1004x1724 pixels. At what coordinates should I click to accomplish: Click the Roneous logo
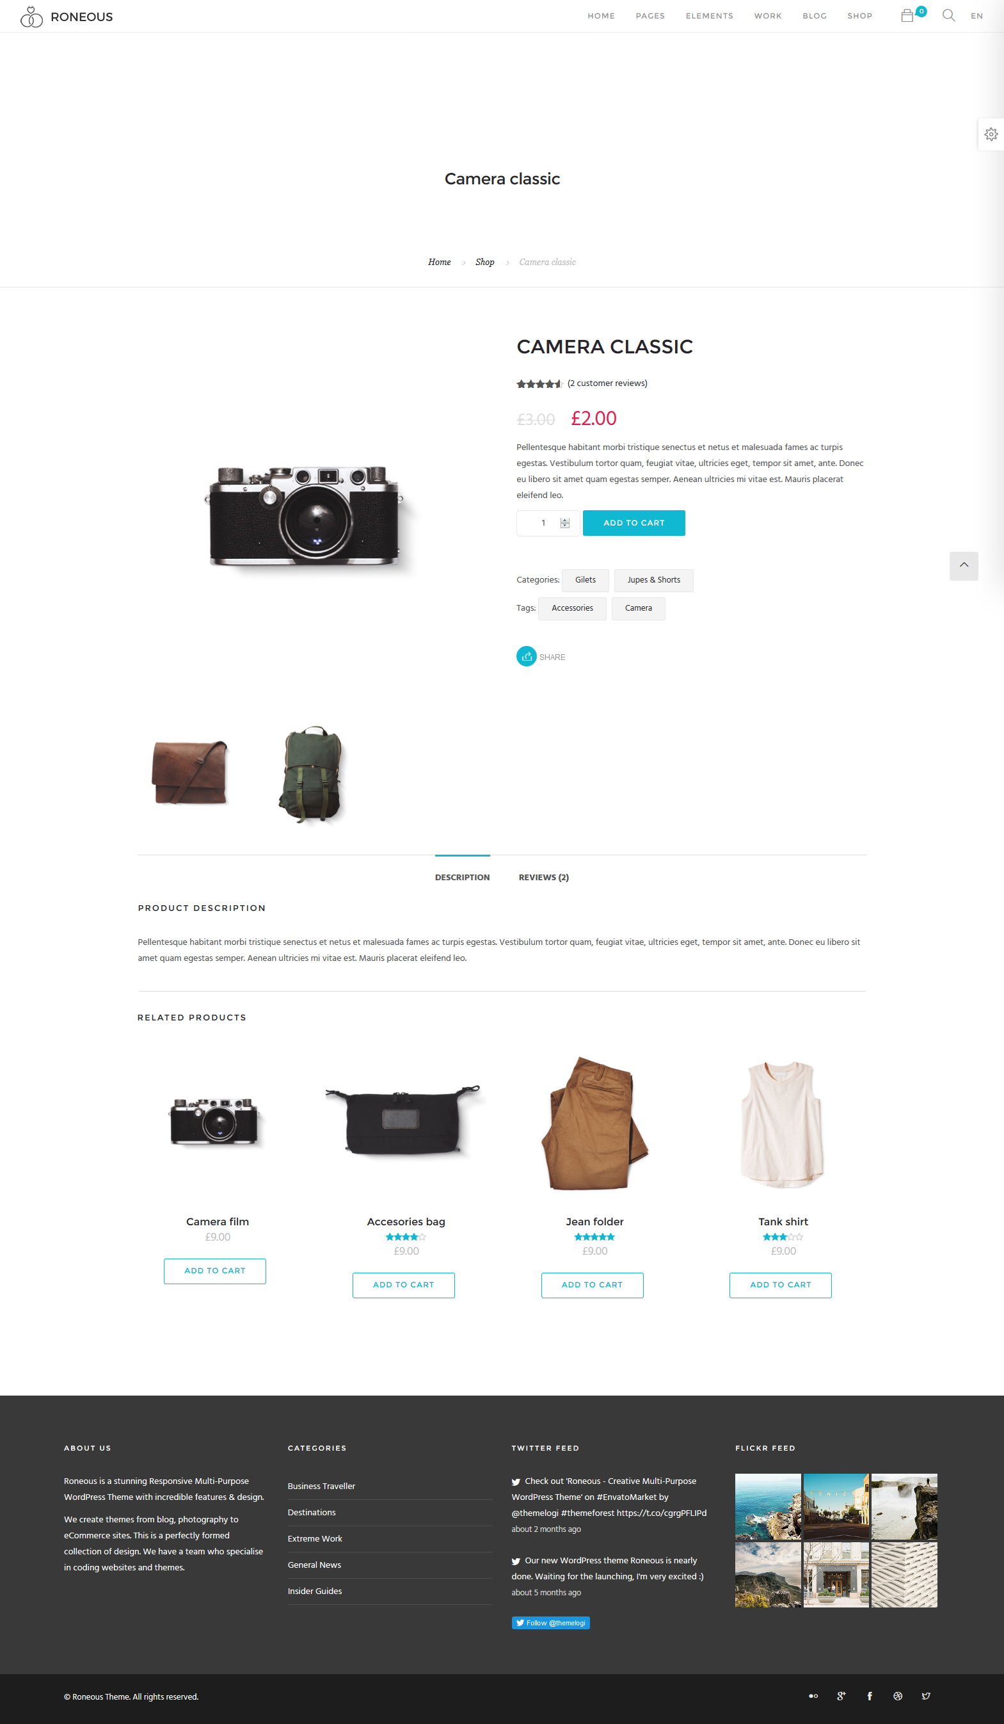pyautogui.click(x=67, y=17)
